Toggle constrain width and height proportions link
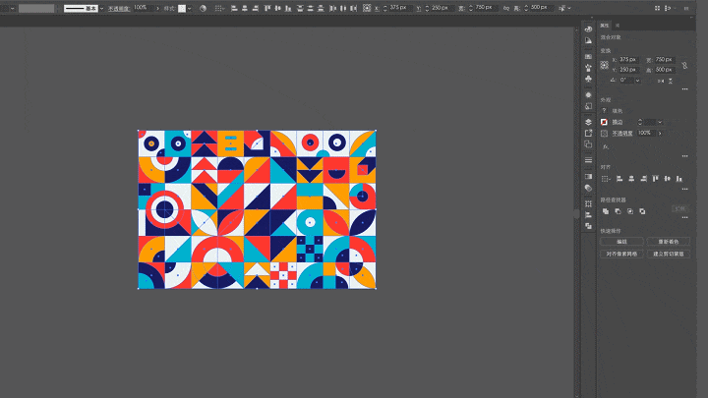 (683, 65)
